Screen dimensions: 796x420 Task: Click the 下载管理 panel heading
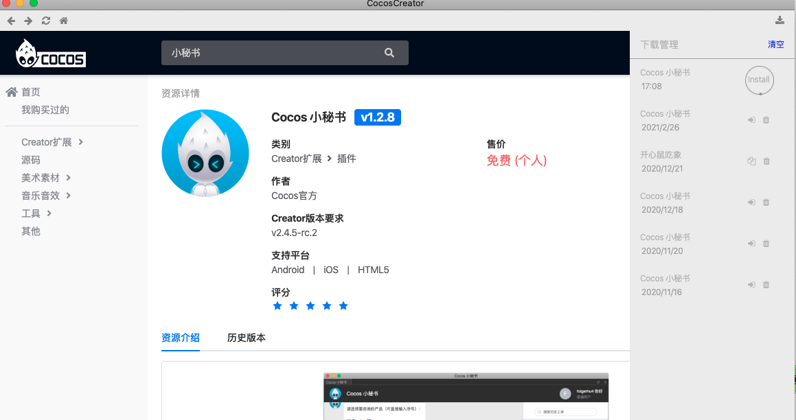coord(659,45)
